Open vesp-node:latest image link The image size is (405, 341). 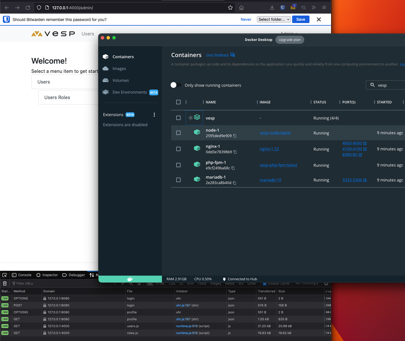(275, 133)
